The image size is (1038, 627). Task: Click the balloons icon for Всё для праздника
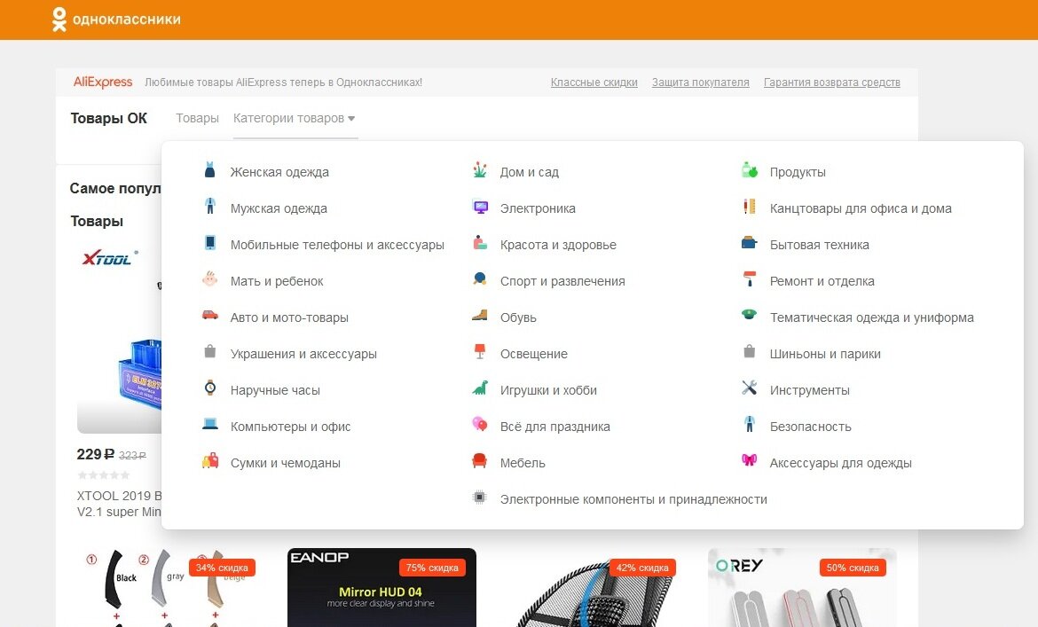(x=480, y=423)
